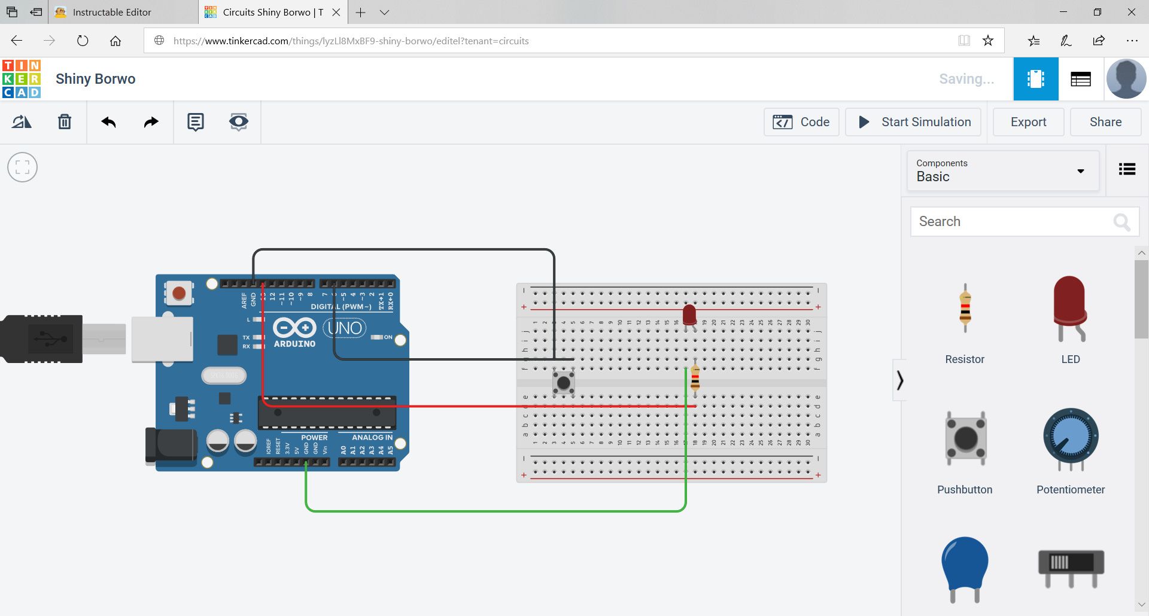The image size is (1149, 616).
Task: Open the notes annotation tool
Action: (195, 121)
